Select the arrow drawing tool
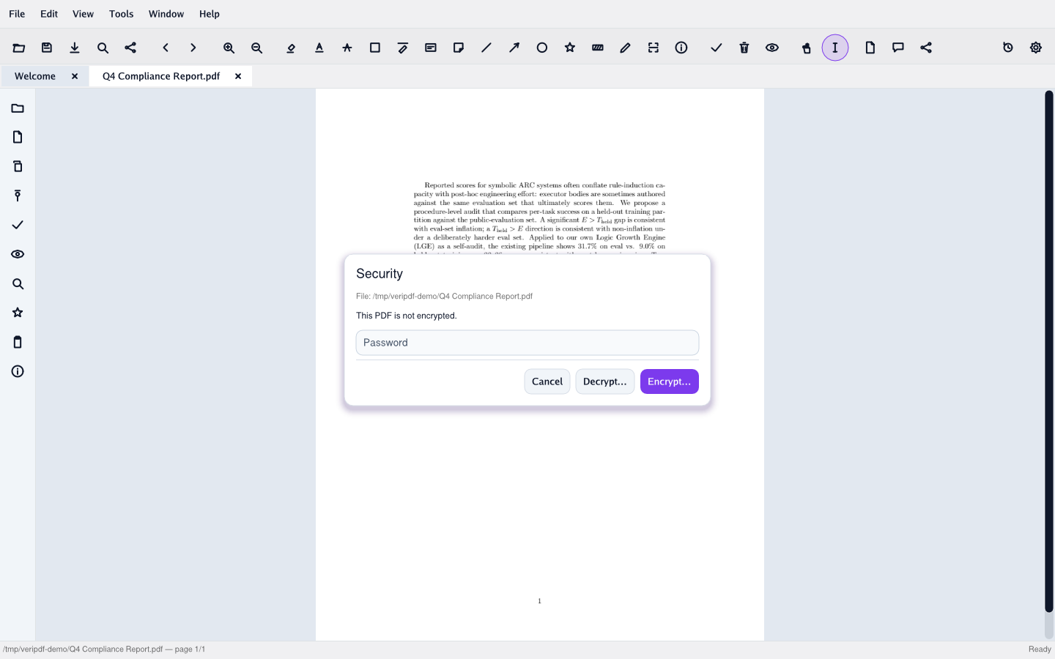This screenshot has width=1055, height=659. coord(514,48)
